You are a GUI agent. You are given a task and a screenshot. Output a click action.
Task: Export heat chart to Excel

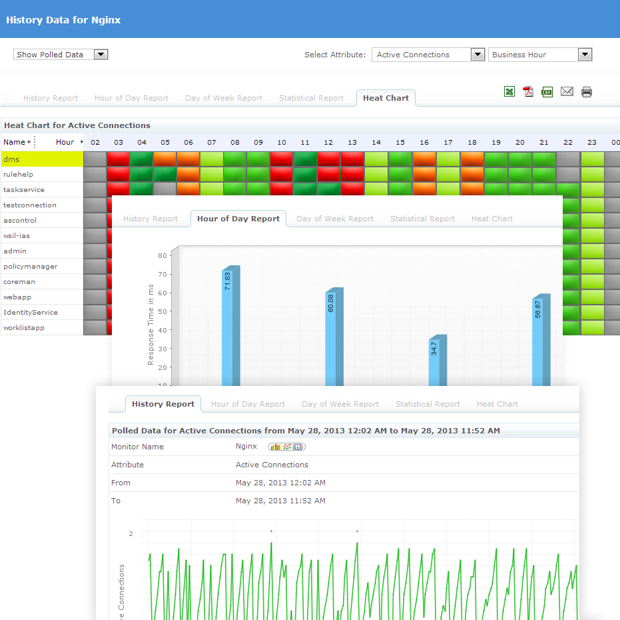click(x=509, y=92)
